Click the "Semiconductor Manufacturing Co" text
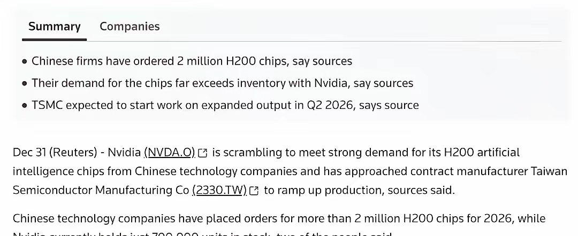Viewport: 578px width, 236px height. [101, 190]
